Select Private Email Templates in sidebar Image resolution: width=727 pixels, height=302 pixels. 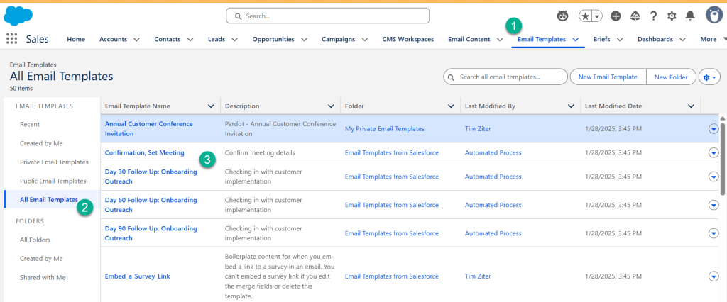tap(54, 162)
